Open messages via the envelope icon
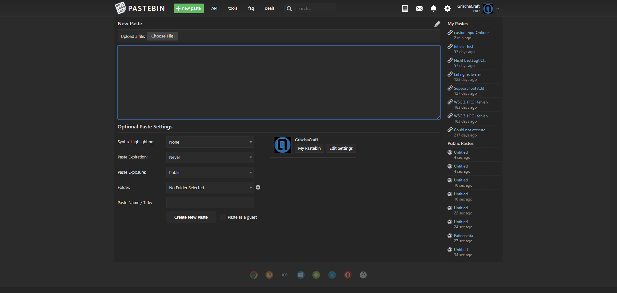Screen dimensions: 617x293 [x=419, y=8]
